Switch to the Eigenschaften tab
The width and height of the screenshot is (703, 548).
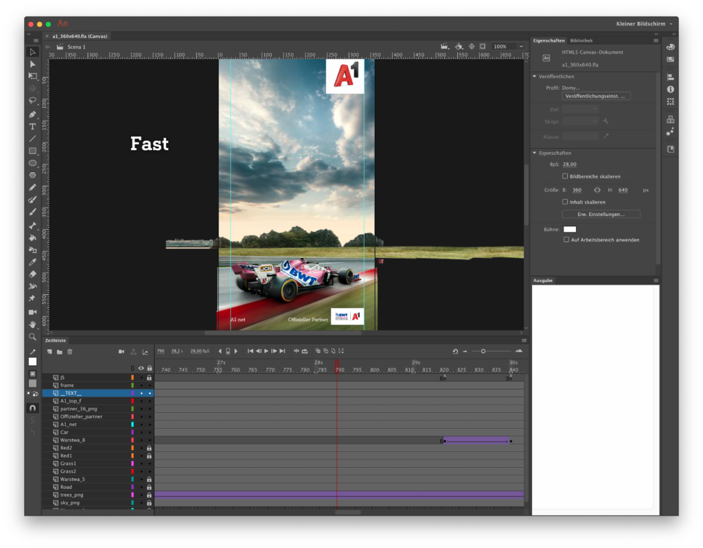(549, 40)
